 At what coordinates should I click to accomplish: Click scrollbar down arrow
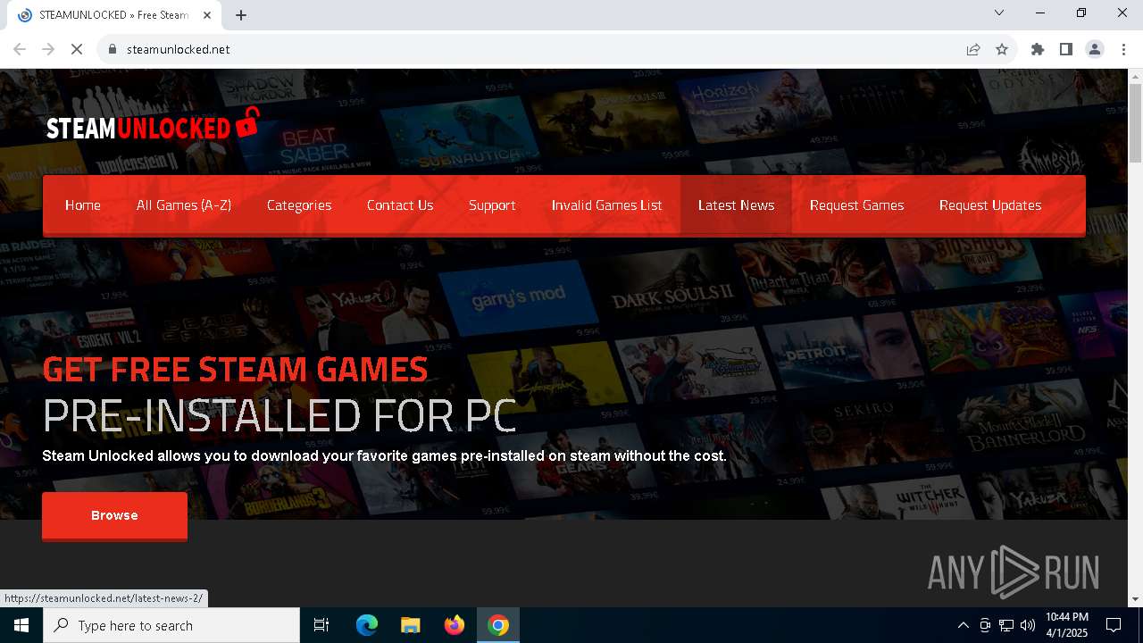click(1135, 599)
